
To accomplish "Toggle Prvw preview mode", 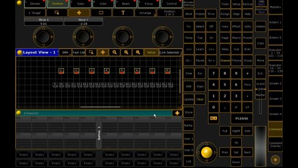I will pos(211,14).
